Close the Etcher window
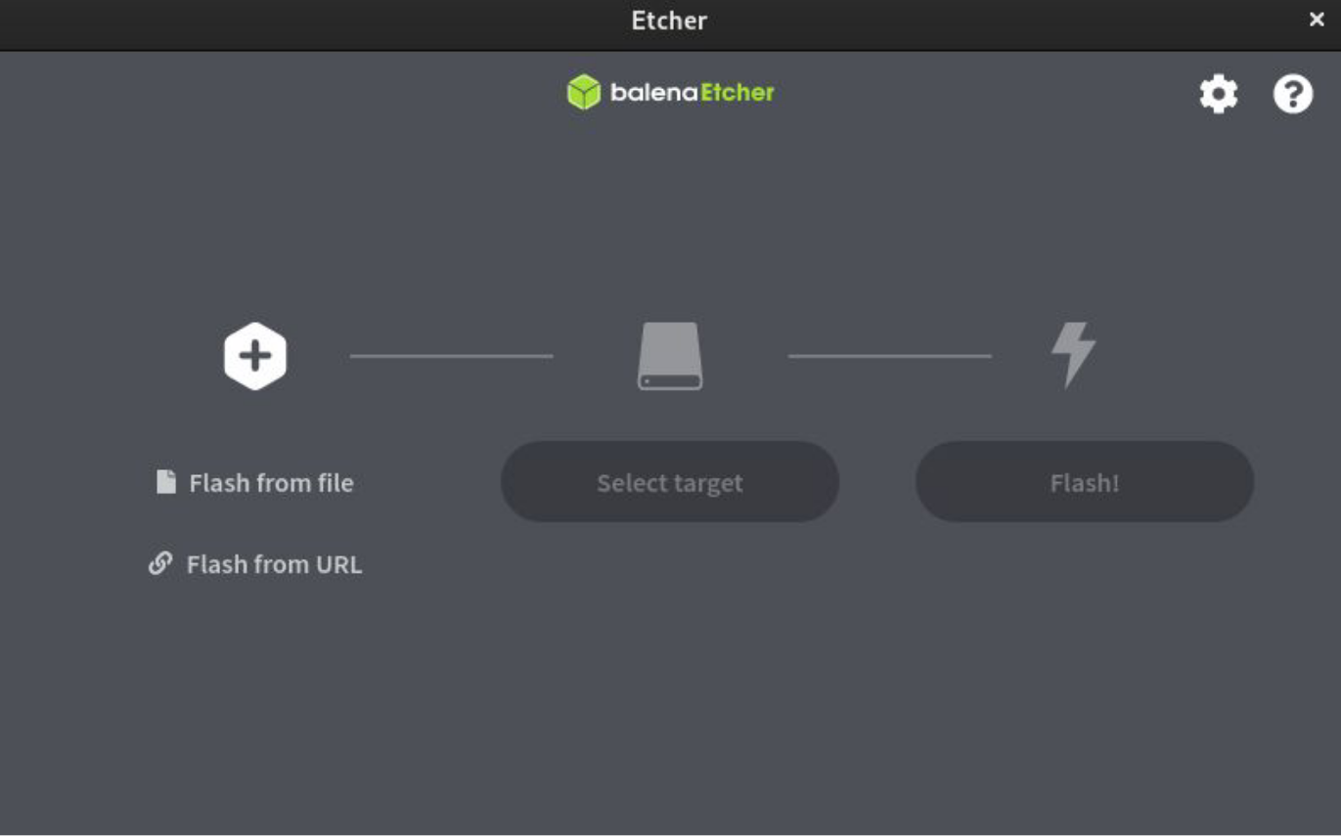The height and width of the screenshot is (836, 1341). pos(1317,20)
